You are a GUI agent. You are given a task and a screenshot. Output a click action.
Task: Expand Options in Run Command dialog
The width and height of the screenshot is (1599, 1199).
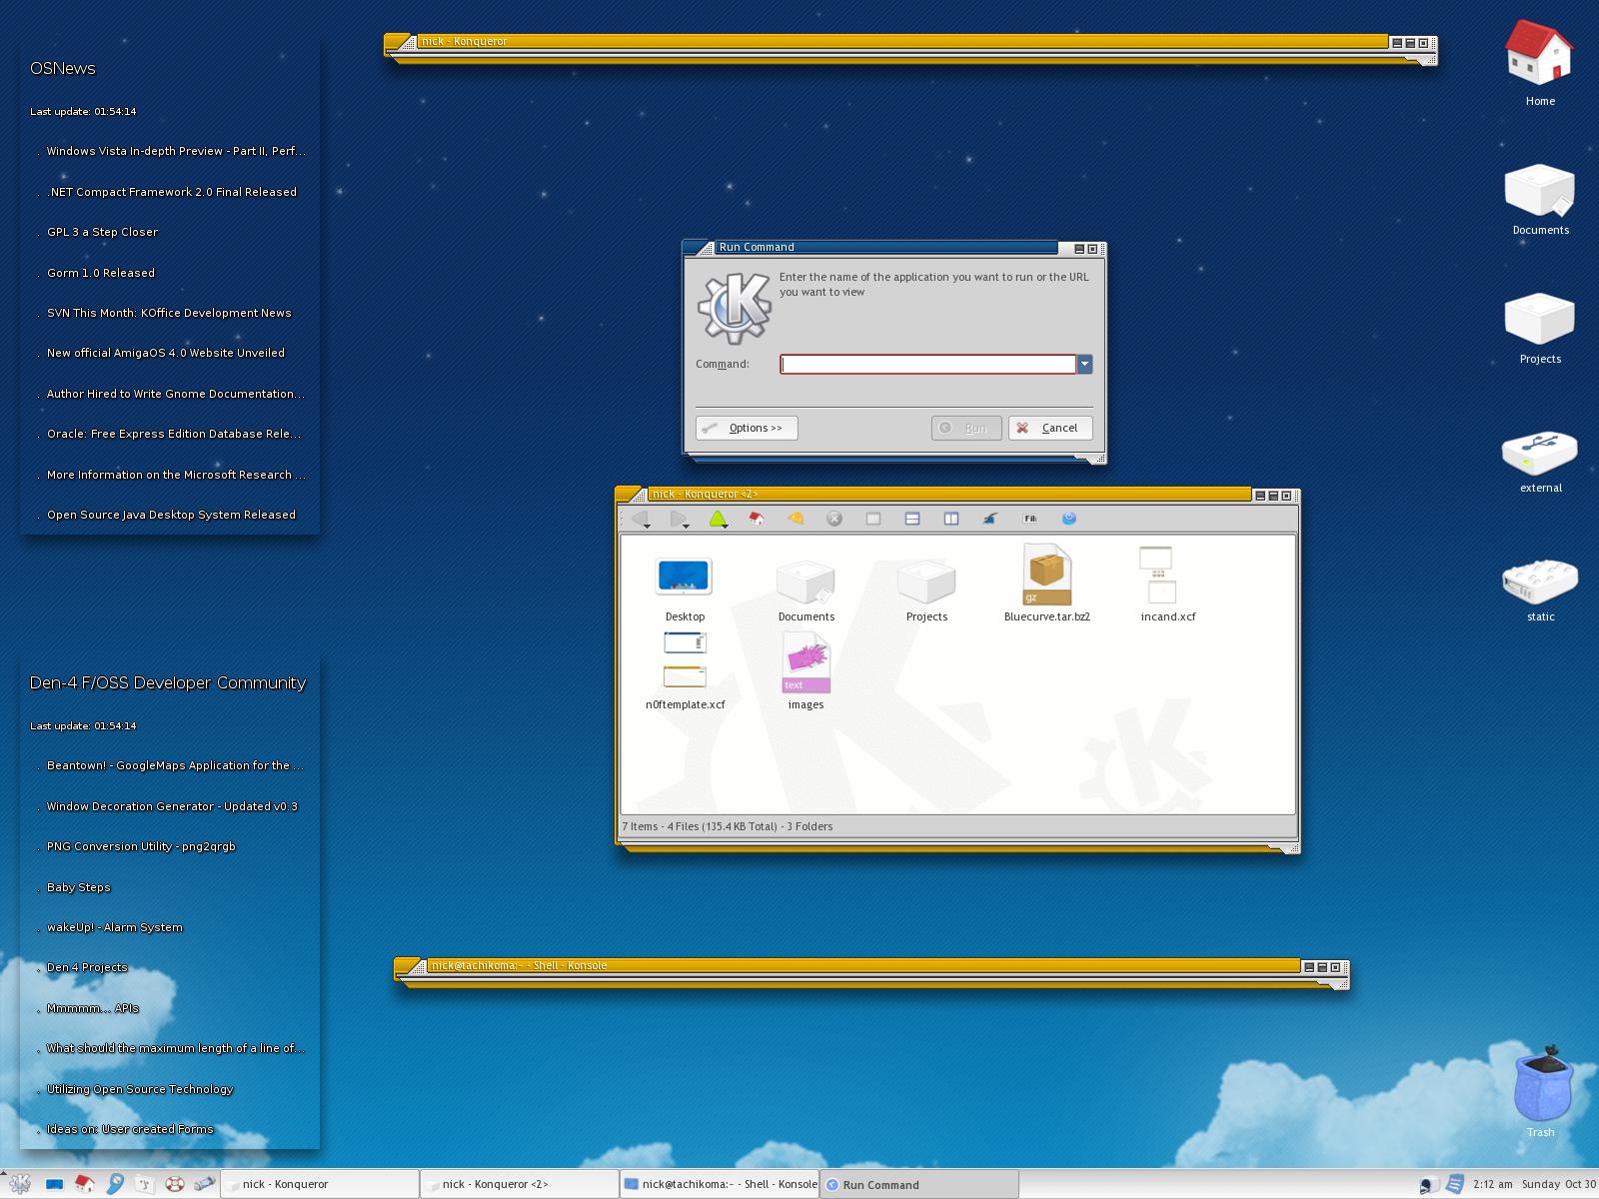tap(747, 428)
